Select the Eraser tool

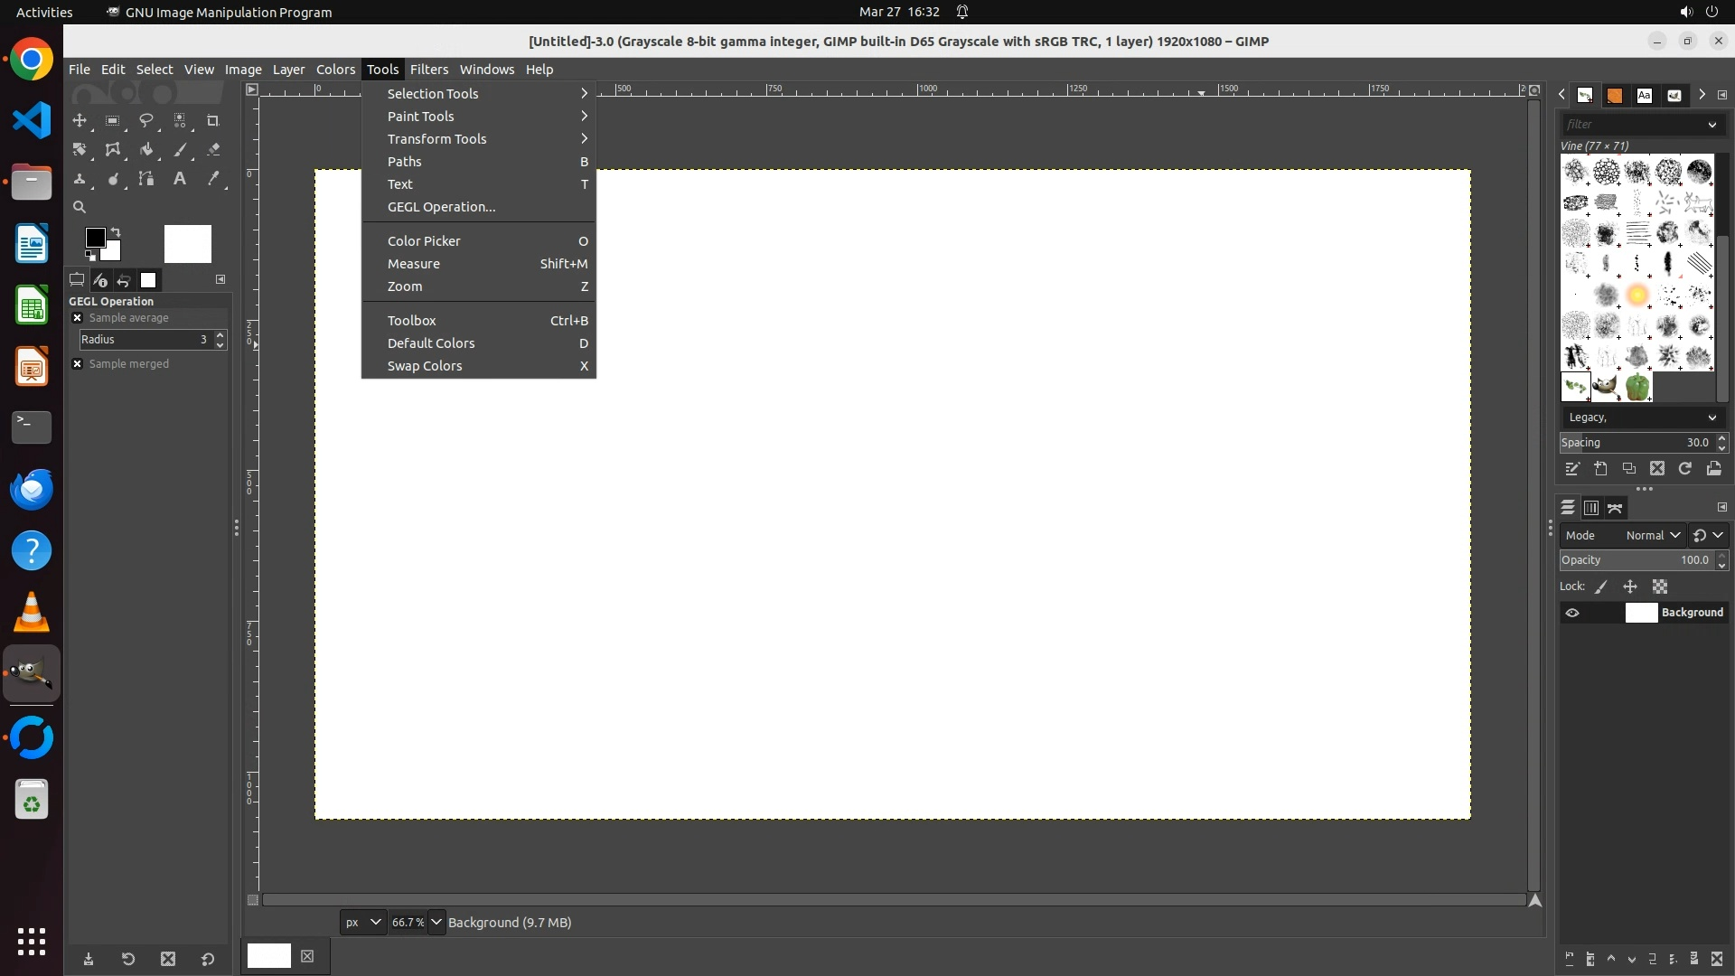pyautogui.click(x=213, y=150)
